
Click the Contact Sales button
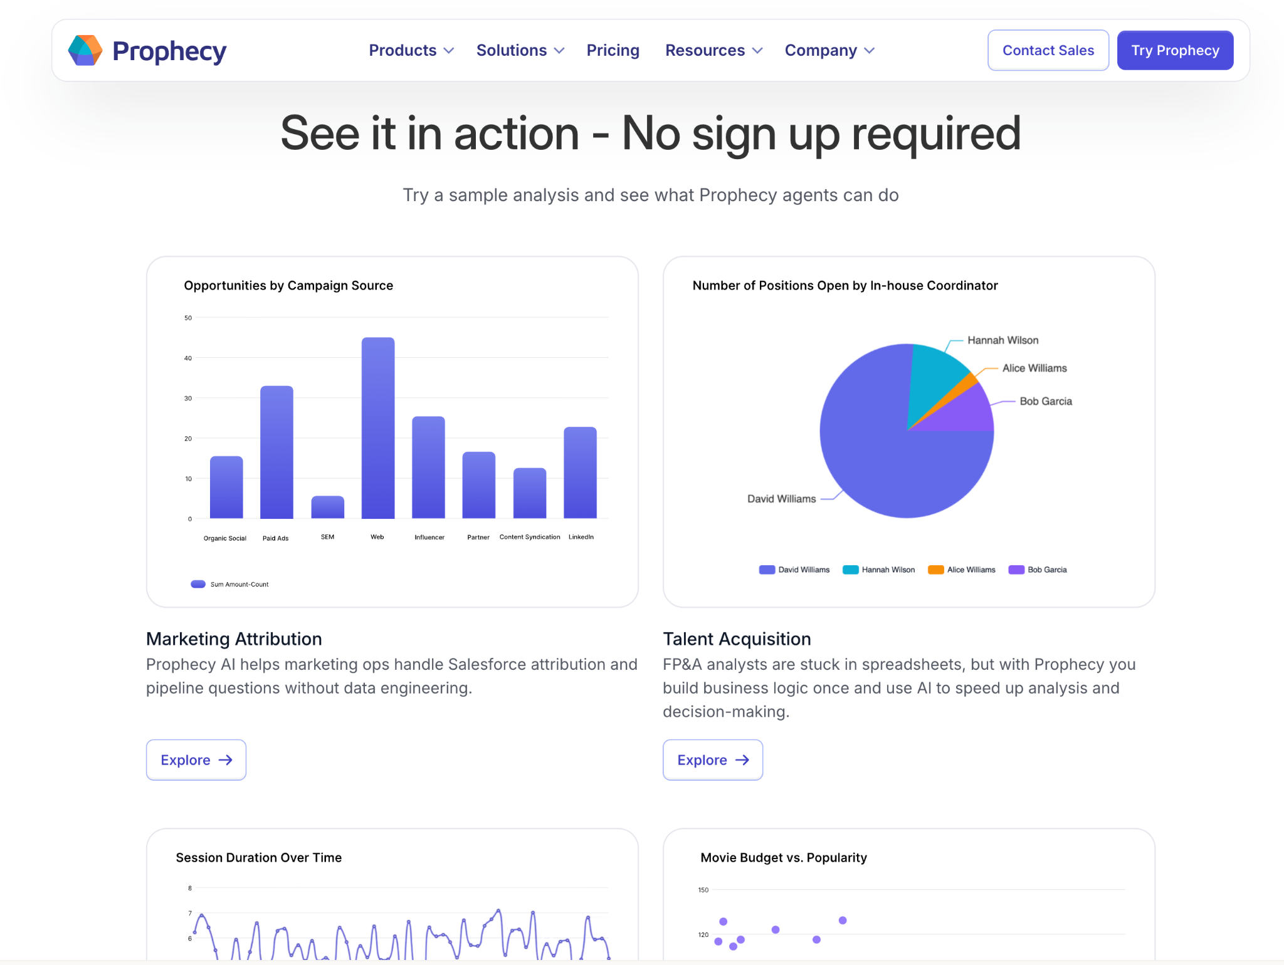(1048, 50)
